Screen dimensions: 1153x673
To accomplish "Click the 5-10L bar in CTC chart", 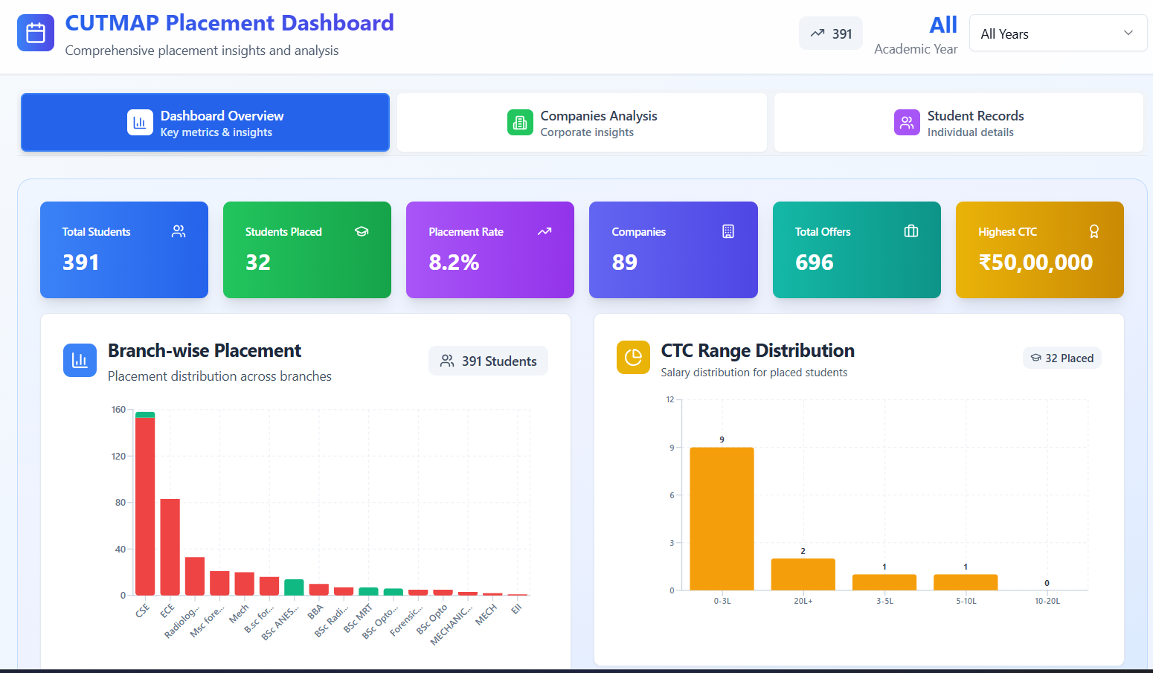I will pos(966,582).
